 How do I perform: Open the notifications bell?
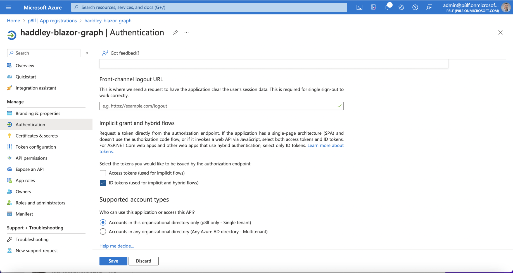pos(387,7)
